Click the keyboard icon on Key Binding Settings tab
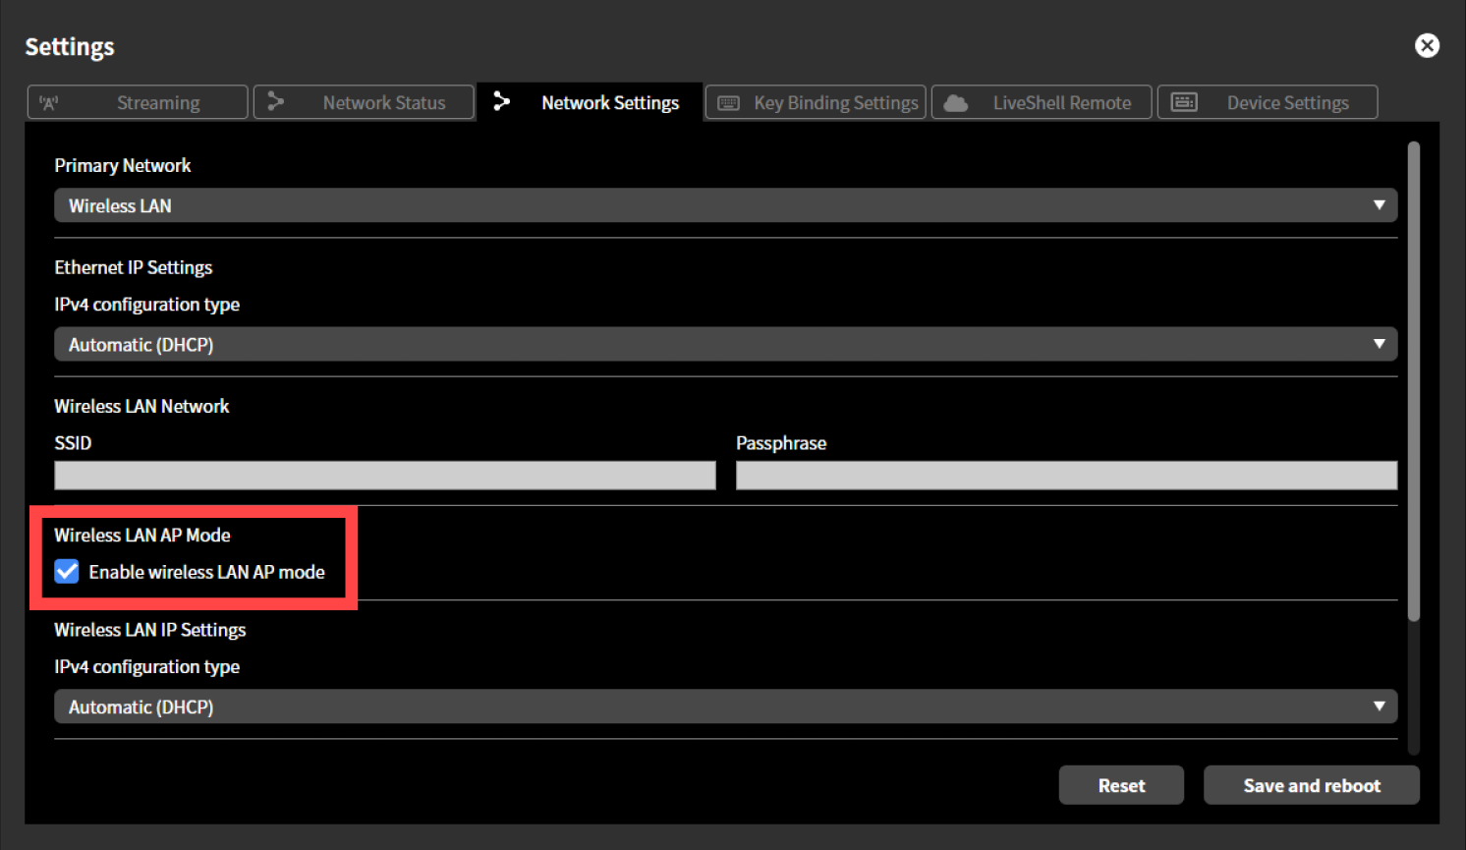Viewport: 1466px width, 850px height. tap(727, 102)
